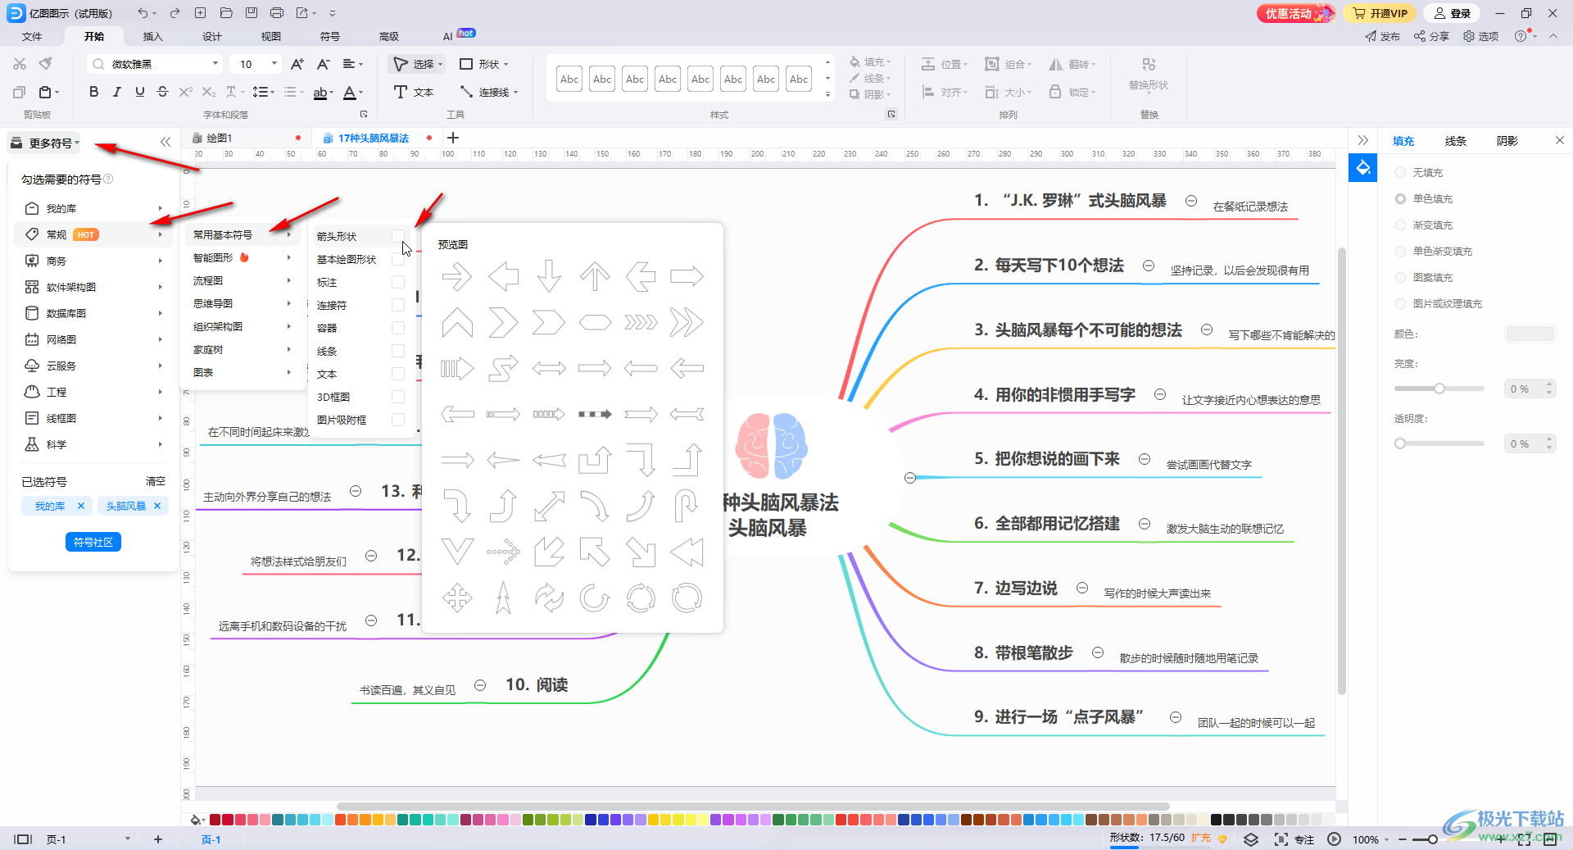Open the font name dropdown
Image resolution: width=1573 pixels, height=850 pixels.
click(x=215, y=64)
